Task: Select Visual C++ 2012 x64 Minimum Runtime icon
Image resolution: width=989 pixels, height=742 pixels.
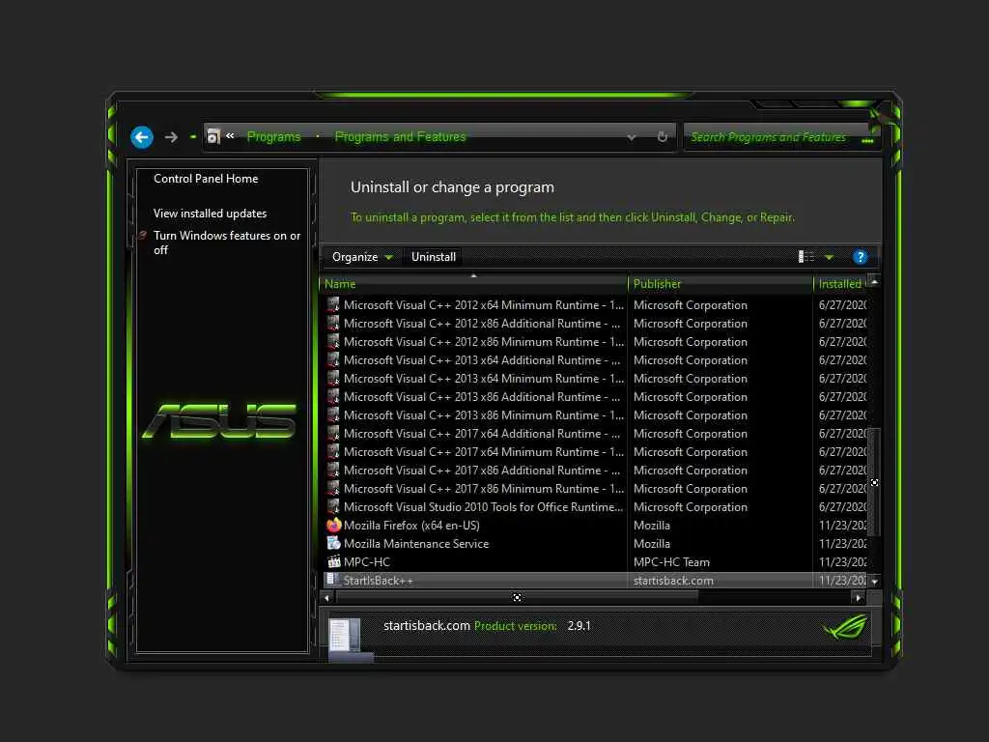Action: tap(333, 304)
